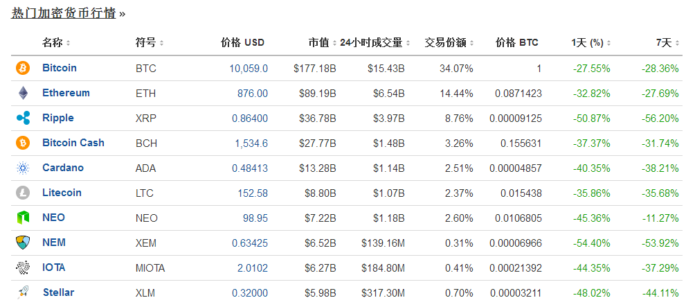Click the Ethereum diamond logo icon
Viewport: 686px width, 307px height.
point(23,93)
